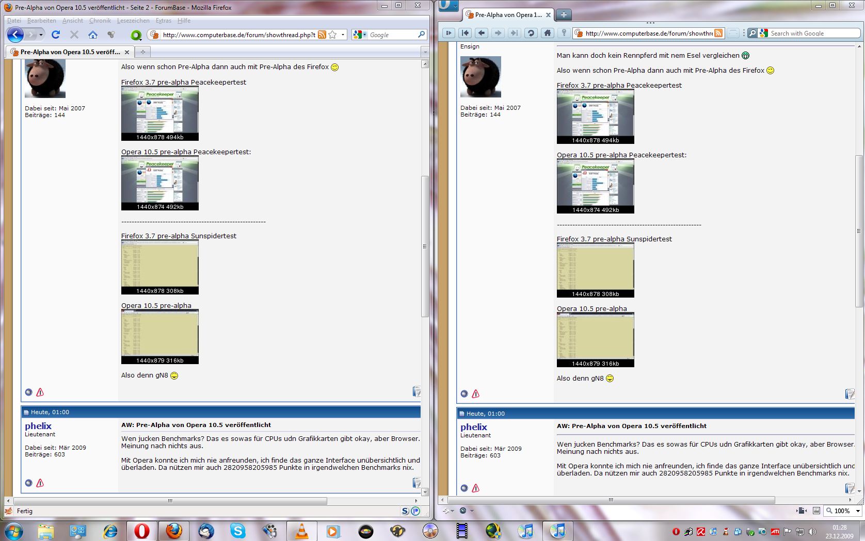This screenshot has height=541, width=865.
Task: Open the Lesezeichen menu
Action: tap(133, 21)
